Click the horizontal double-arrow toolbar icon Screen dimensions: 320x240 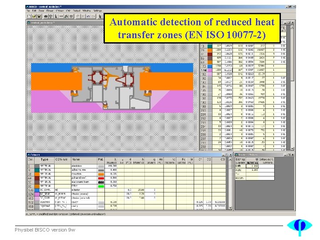tap(61, 16)
